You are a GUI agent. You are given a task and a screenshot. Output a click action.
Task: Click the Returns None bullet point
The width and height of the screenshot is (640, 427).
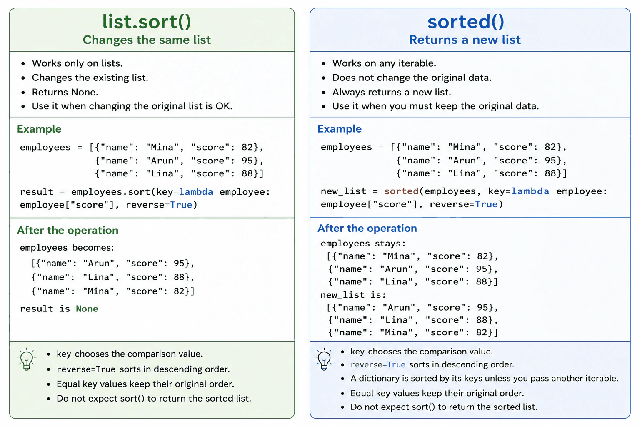65,92
